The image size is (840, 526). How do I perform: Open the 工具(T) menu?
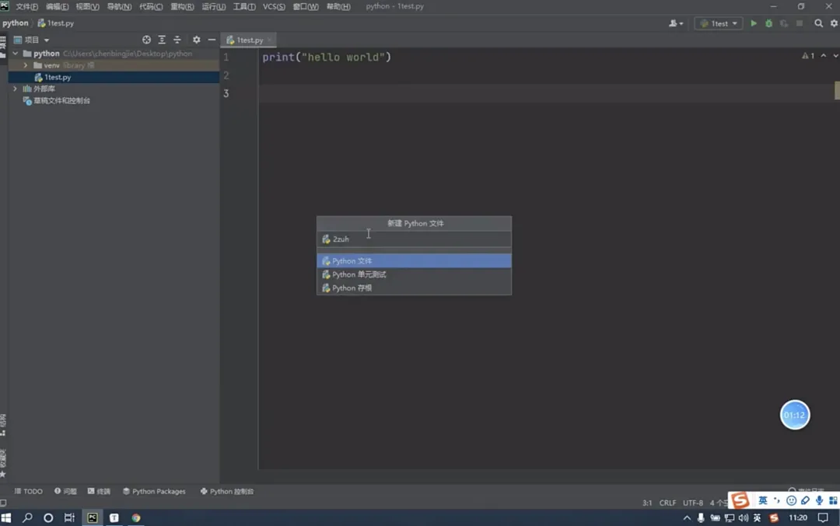pyautogui.click(x=244, y=6)
